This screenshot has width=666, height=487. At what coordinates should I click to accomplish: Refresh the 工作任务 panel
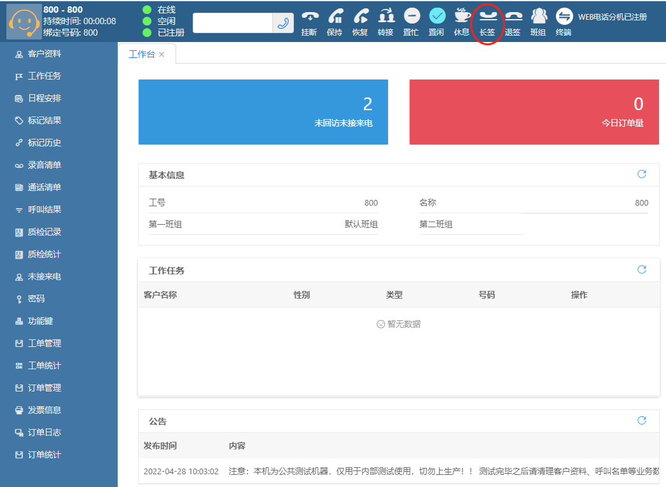click(x=642, y=270)
